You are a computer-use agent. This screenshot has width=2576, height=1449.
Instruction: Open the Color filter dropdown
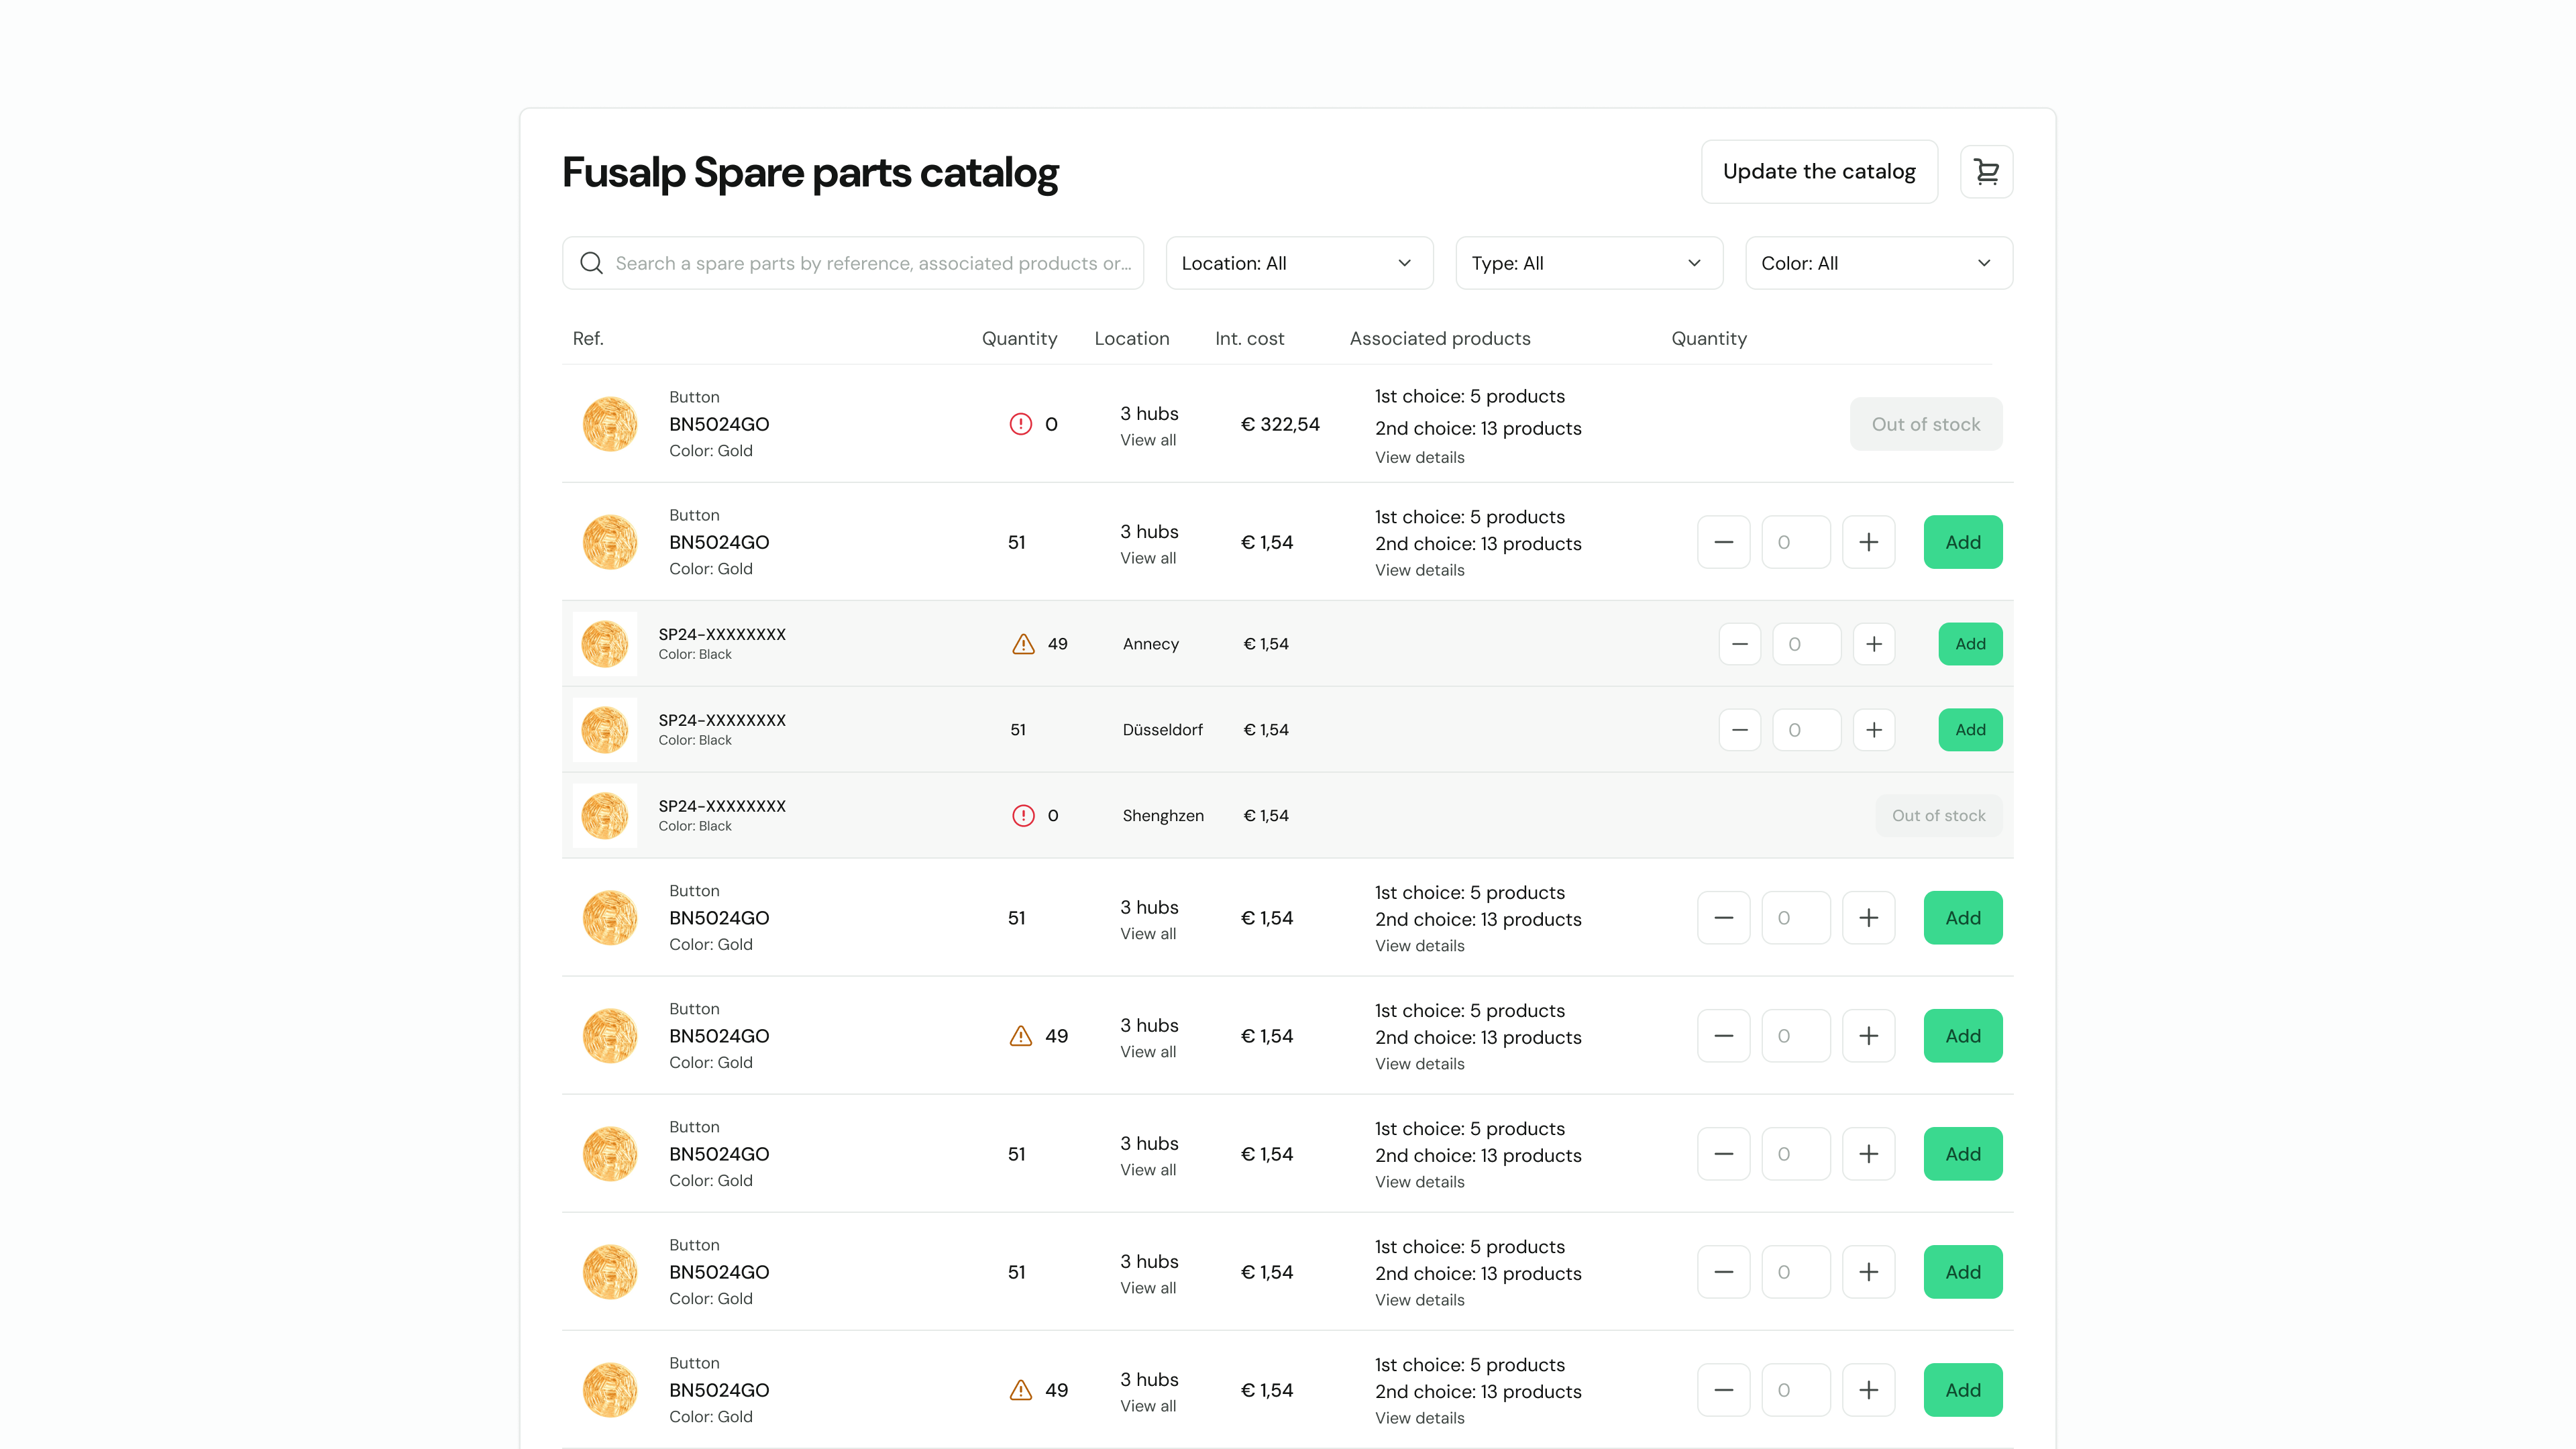point(1878,262)
